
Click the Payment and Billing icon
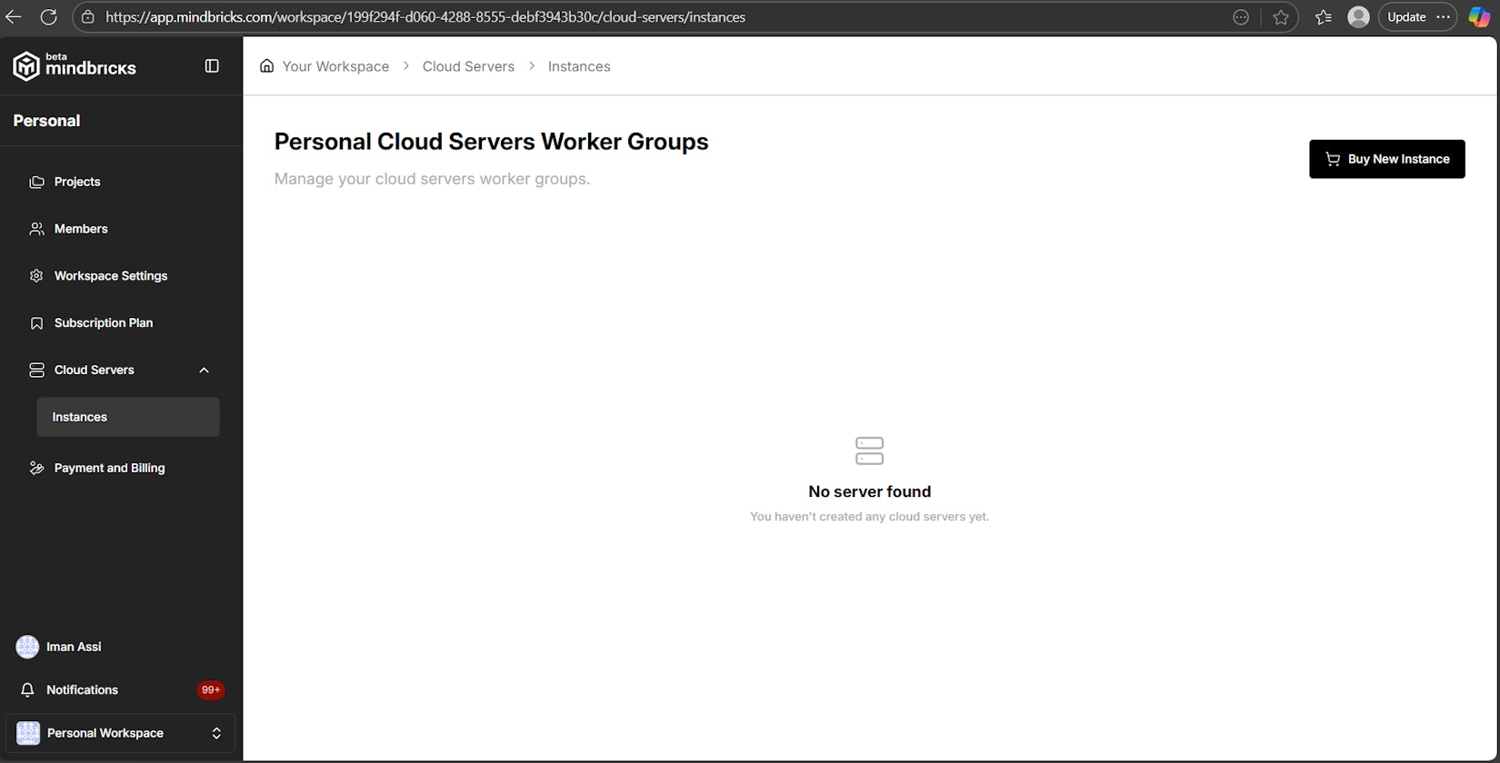(x=36, y=469)
